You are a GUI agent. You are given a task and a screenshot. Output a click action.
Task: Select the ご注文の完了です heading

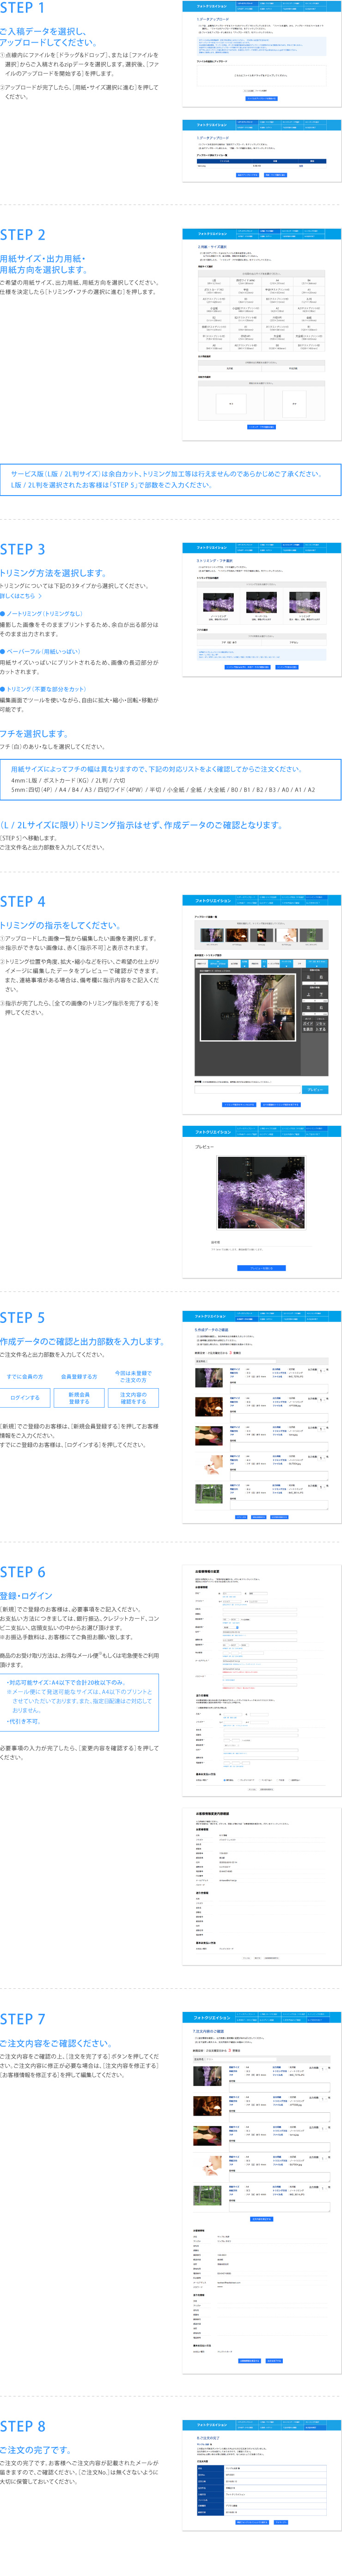36,2449
